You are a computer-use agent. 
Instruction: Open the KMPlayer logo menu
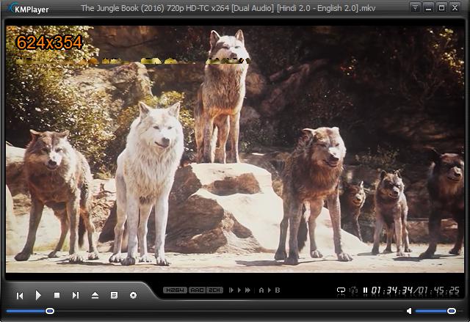coord(29,9)
